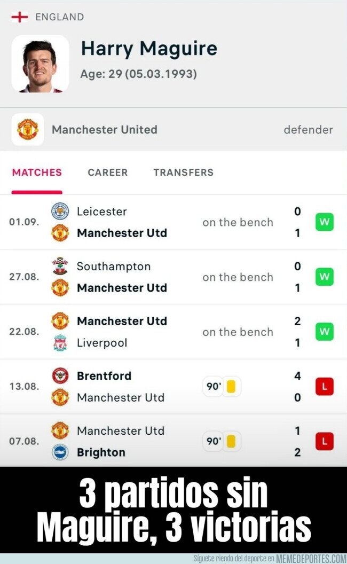Click the England flag icon
Image resolution: width=347 pixels, height=564 pixels.
point(19,17)
